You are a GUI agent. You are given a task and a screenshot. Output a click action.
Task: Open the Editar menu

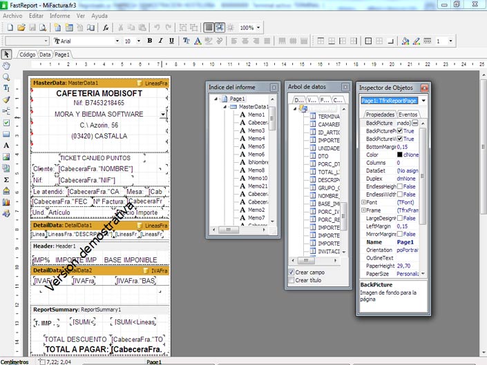[36, 16]
